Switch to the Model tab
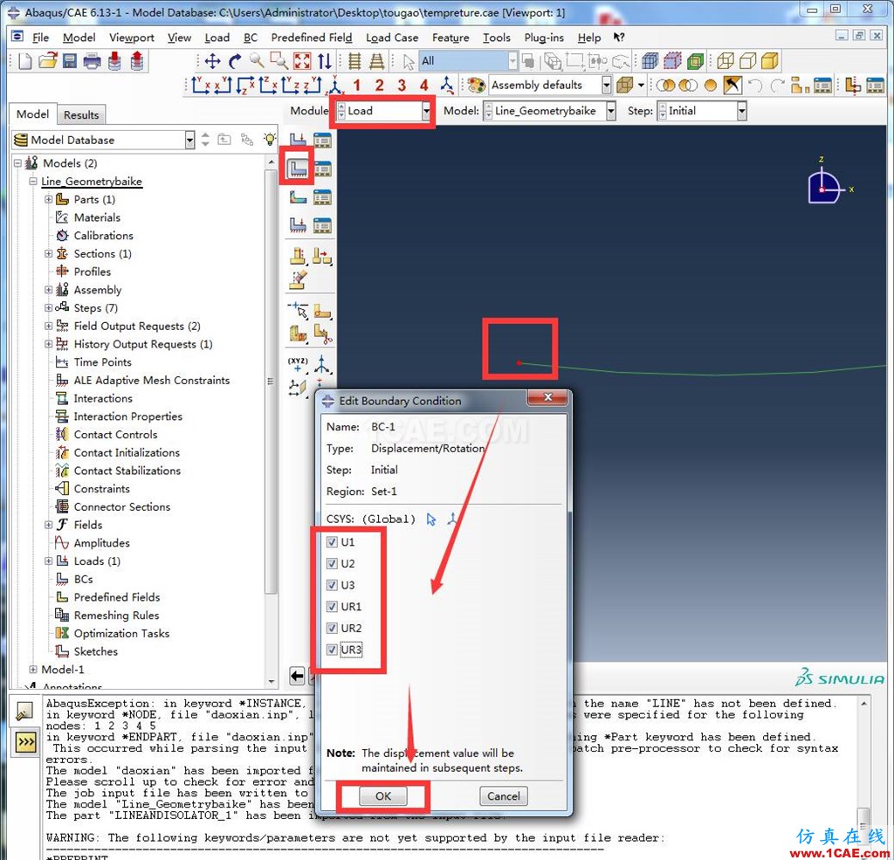The height and width of the screenshot is (860, 894). point(32,114)
